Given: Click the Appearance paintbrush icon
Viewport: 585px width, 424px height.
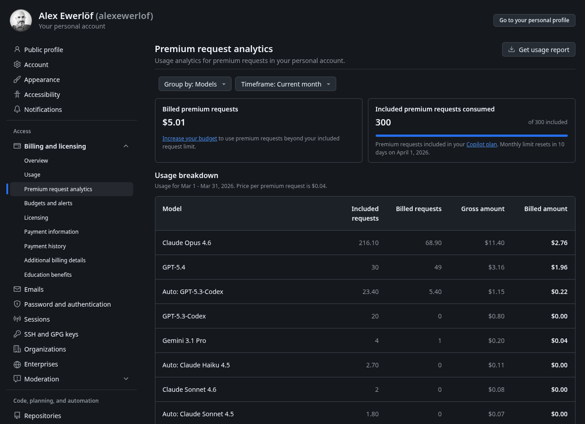Looking at the screenshot, I should point(17,79).
